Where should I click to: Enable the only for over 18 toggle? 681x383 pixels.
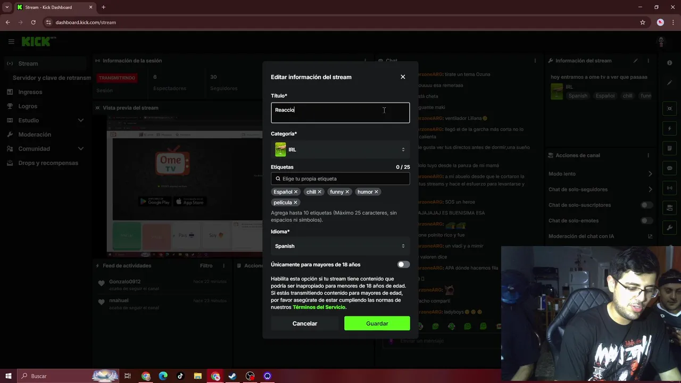click(x=403, y=264)
